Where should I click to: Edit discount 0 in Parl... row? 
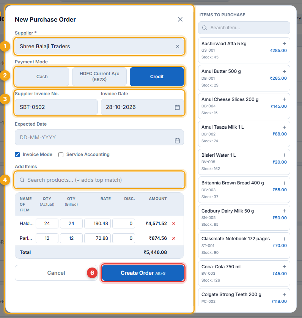124,238
